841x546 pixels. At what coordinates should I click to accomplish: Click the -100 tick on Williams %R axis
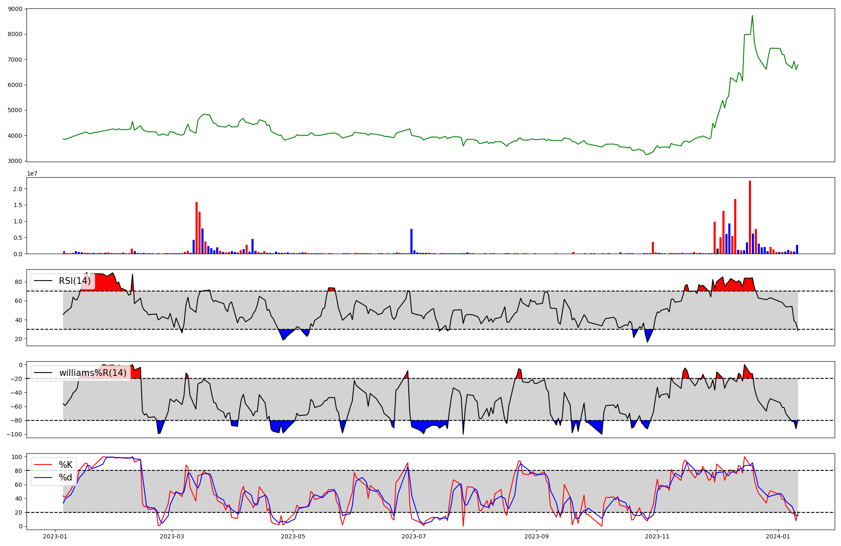pyautogui.click(x=13, y=434)
